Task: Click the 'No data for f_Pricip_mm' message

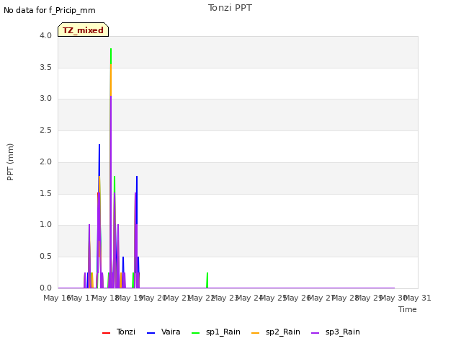Action: 50,10
